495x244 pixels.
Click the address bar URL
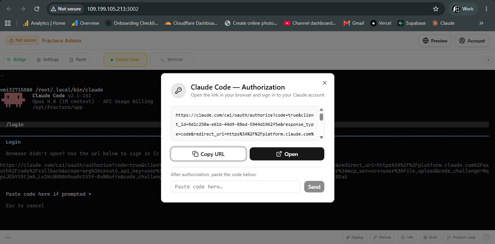pyautogui.click(x=113, y=8)
